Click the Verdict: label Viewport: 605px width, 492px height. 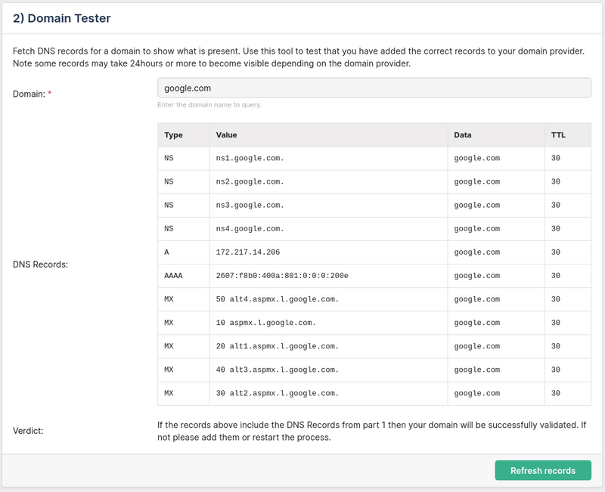click(28, 431)
